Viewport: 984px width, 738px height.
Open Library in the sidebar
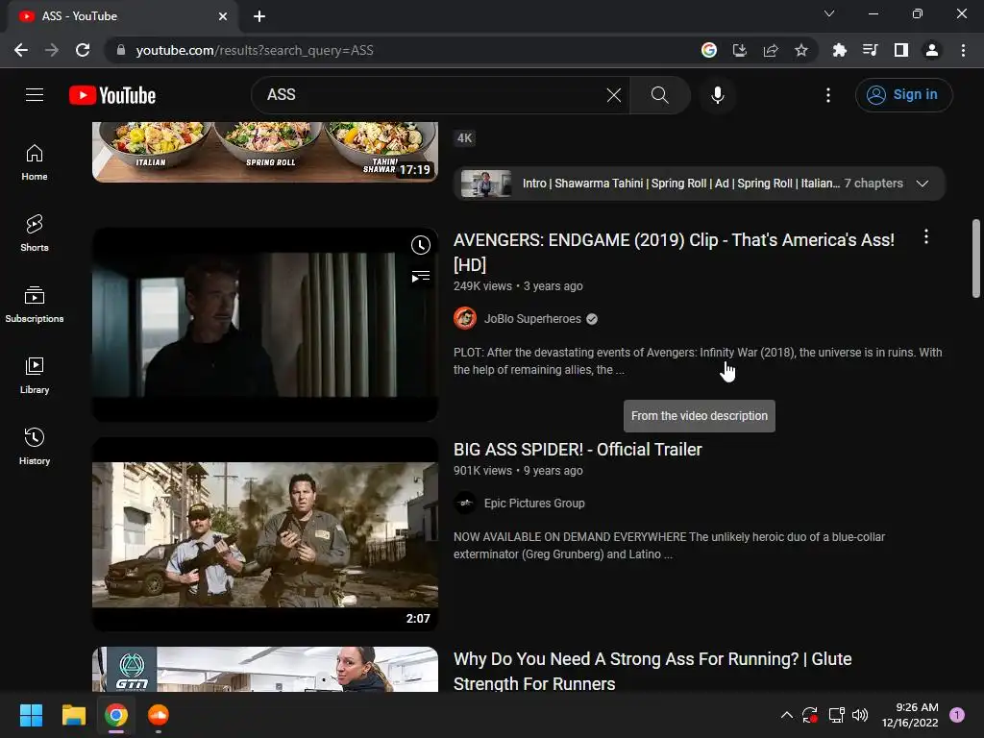coord(35,376)
